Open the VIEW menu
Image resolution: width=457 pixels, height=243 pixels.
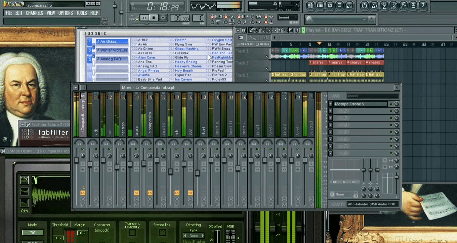51,13
